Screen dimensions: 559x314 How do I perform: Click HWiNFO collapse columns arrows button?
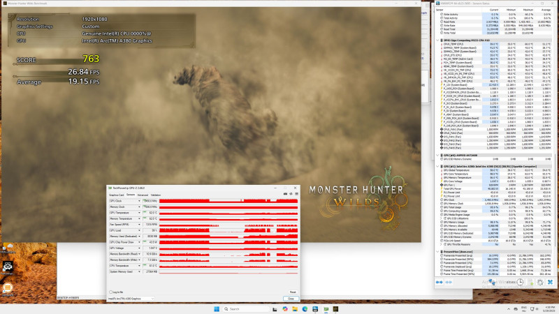click(x=449, y=282)
